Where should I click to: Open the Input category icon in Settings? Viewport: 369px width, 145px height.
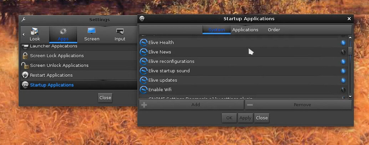pos(120,31)
